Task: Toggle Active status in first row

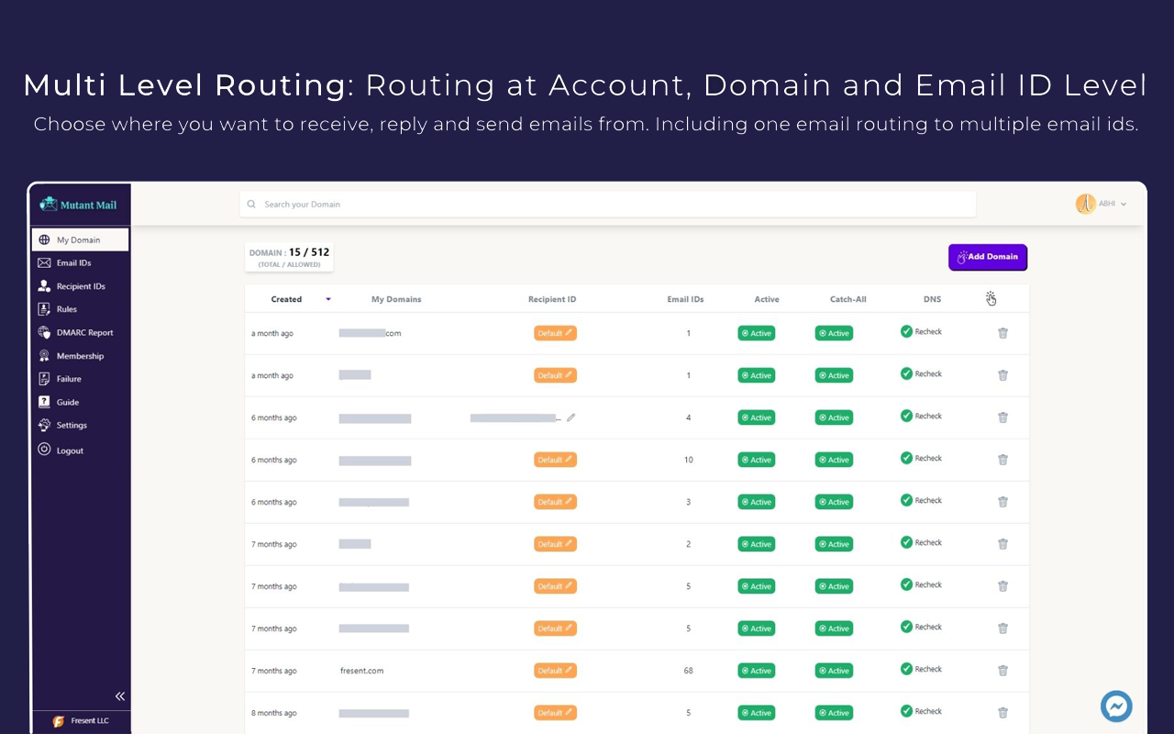Action: [756, 333]
